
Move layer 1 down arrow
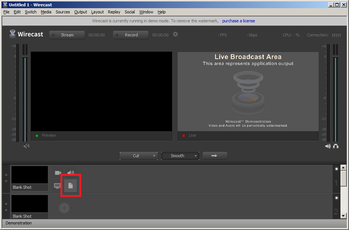tap(6, 181)
